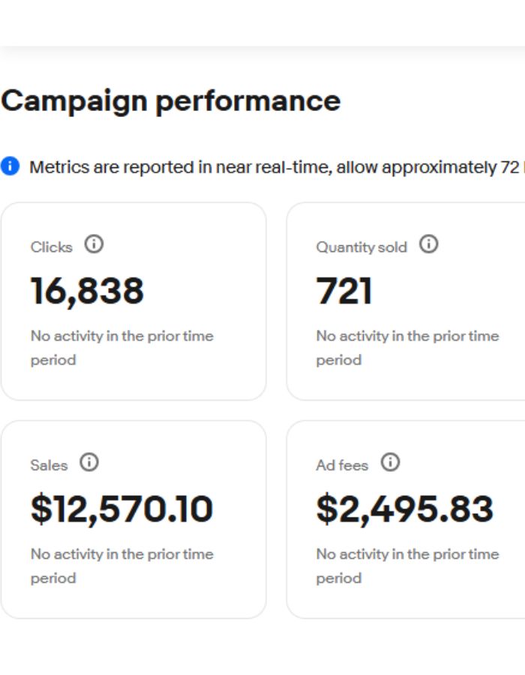Click the prior period note under $12,570.10

click(121, 565)
